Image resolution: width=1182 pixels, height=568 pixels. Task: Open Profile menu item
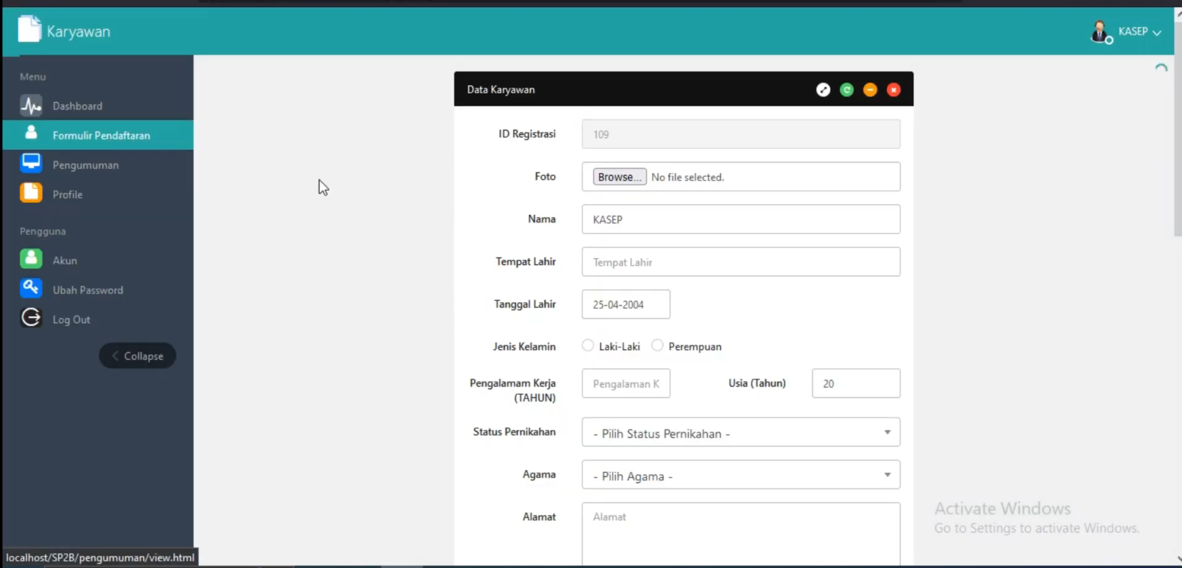pos(98,194)
